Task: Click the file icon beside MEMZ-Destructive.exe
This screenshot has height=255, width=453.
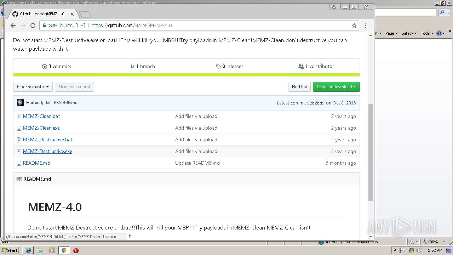Action: click(19, 151)
